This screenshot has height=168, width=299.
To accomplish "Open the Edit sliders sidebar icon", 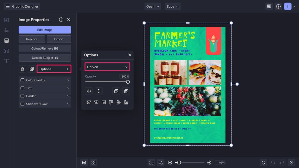I will [x=6, y=30].
